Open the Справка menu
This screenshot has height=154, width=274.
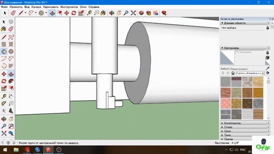[x=94, y=7]
